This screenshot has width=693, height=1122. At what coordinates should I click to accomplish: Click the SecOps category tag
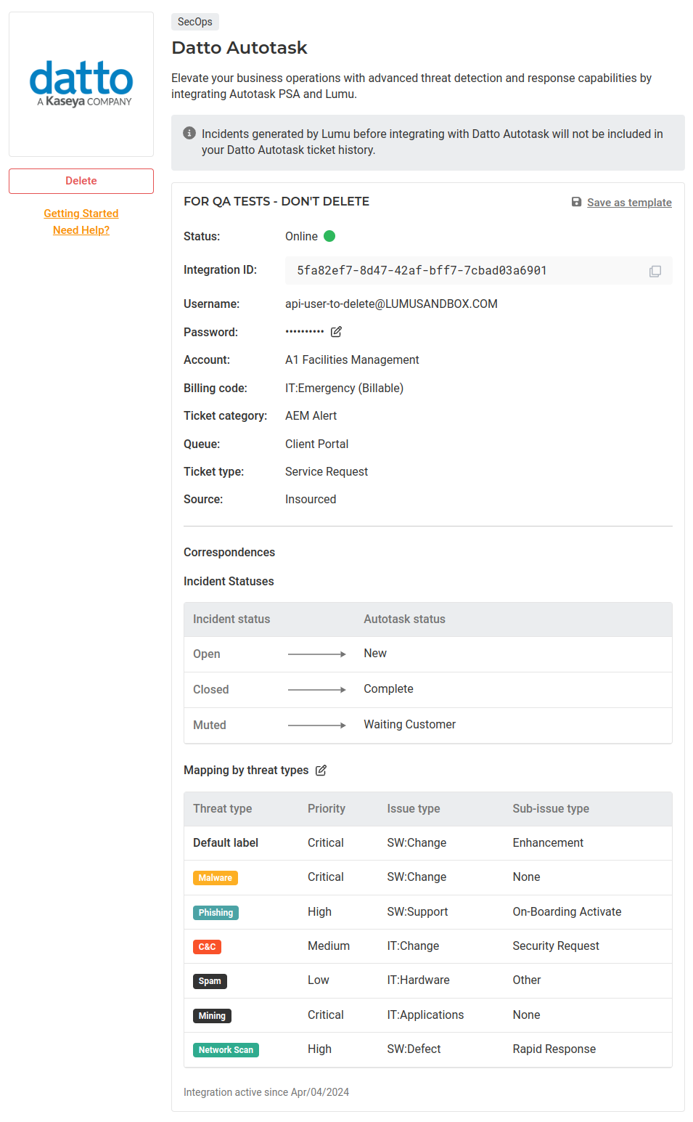click(195, 22)
